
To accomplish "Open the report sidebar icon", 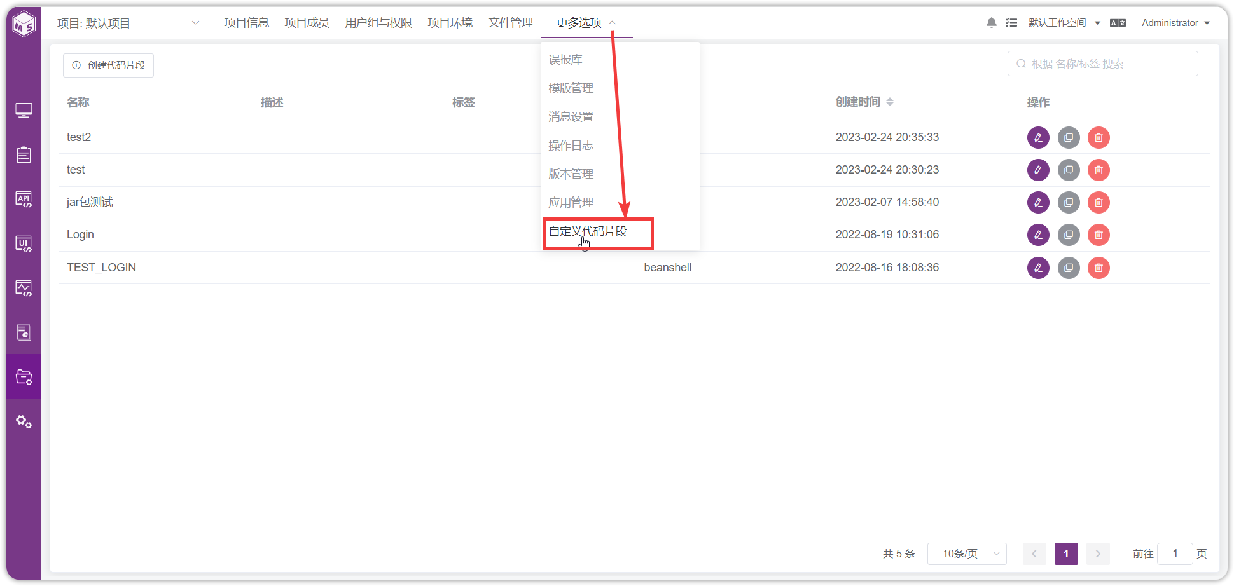I will (24, 332).
